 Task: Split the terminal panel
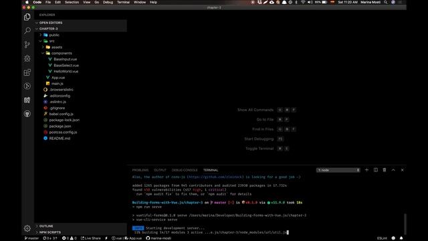pos(376,170)
